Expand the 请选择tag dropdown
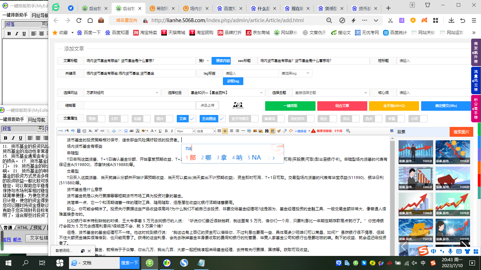This screenshot has width=481, height=270. [295, 73]
